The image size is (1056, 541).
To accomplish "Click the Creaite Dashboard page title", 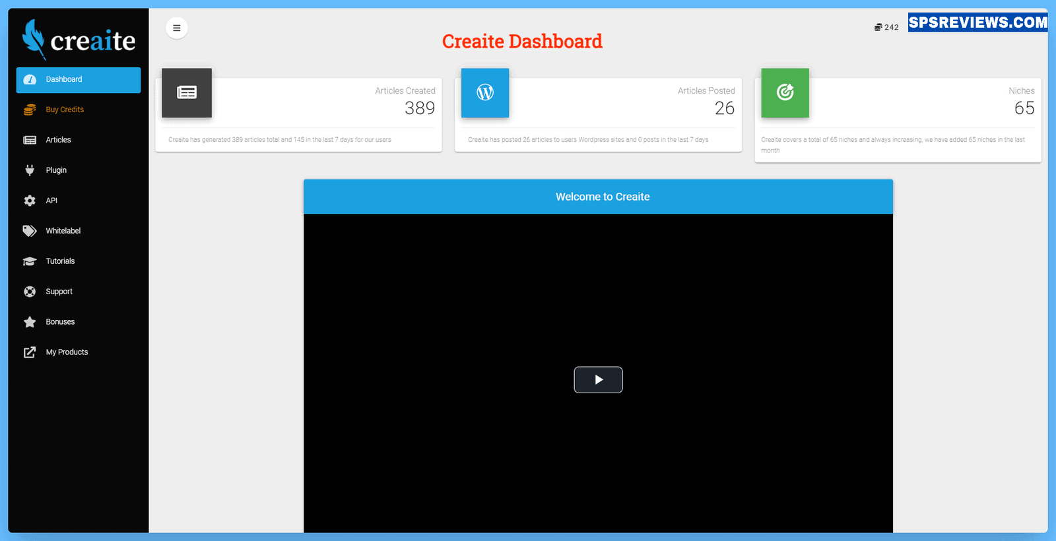I will click(522, 42).
